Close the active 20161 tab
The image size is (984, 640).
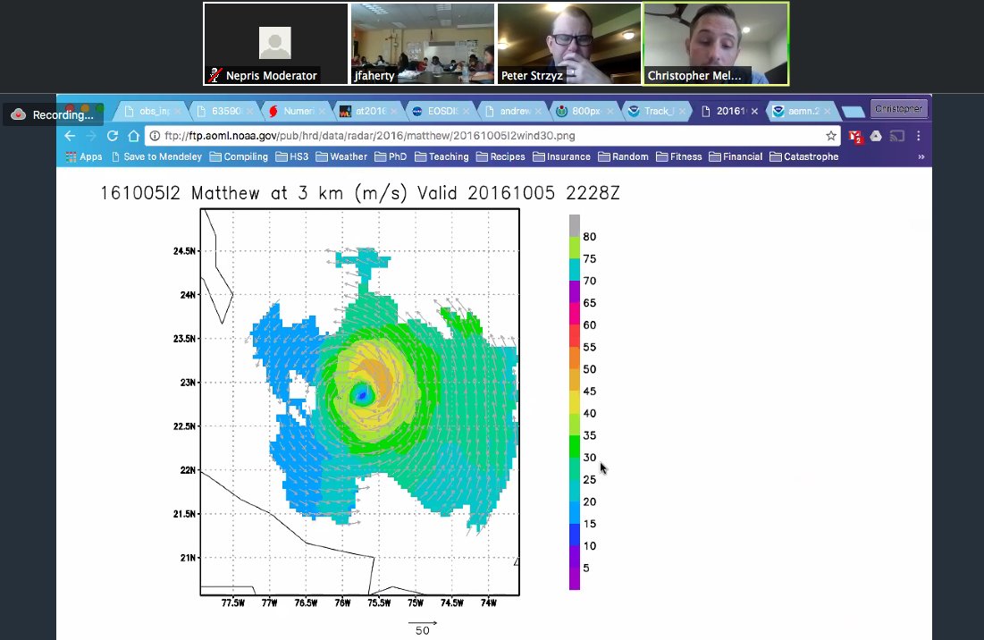click(x=754, y=111)
